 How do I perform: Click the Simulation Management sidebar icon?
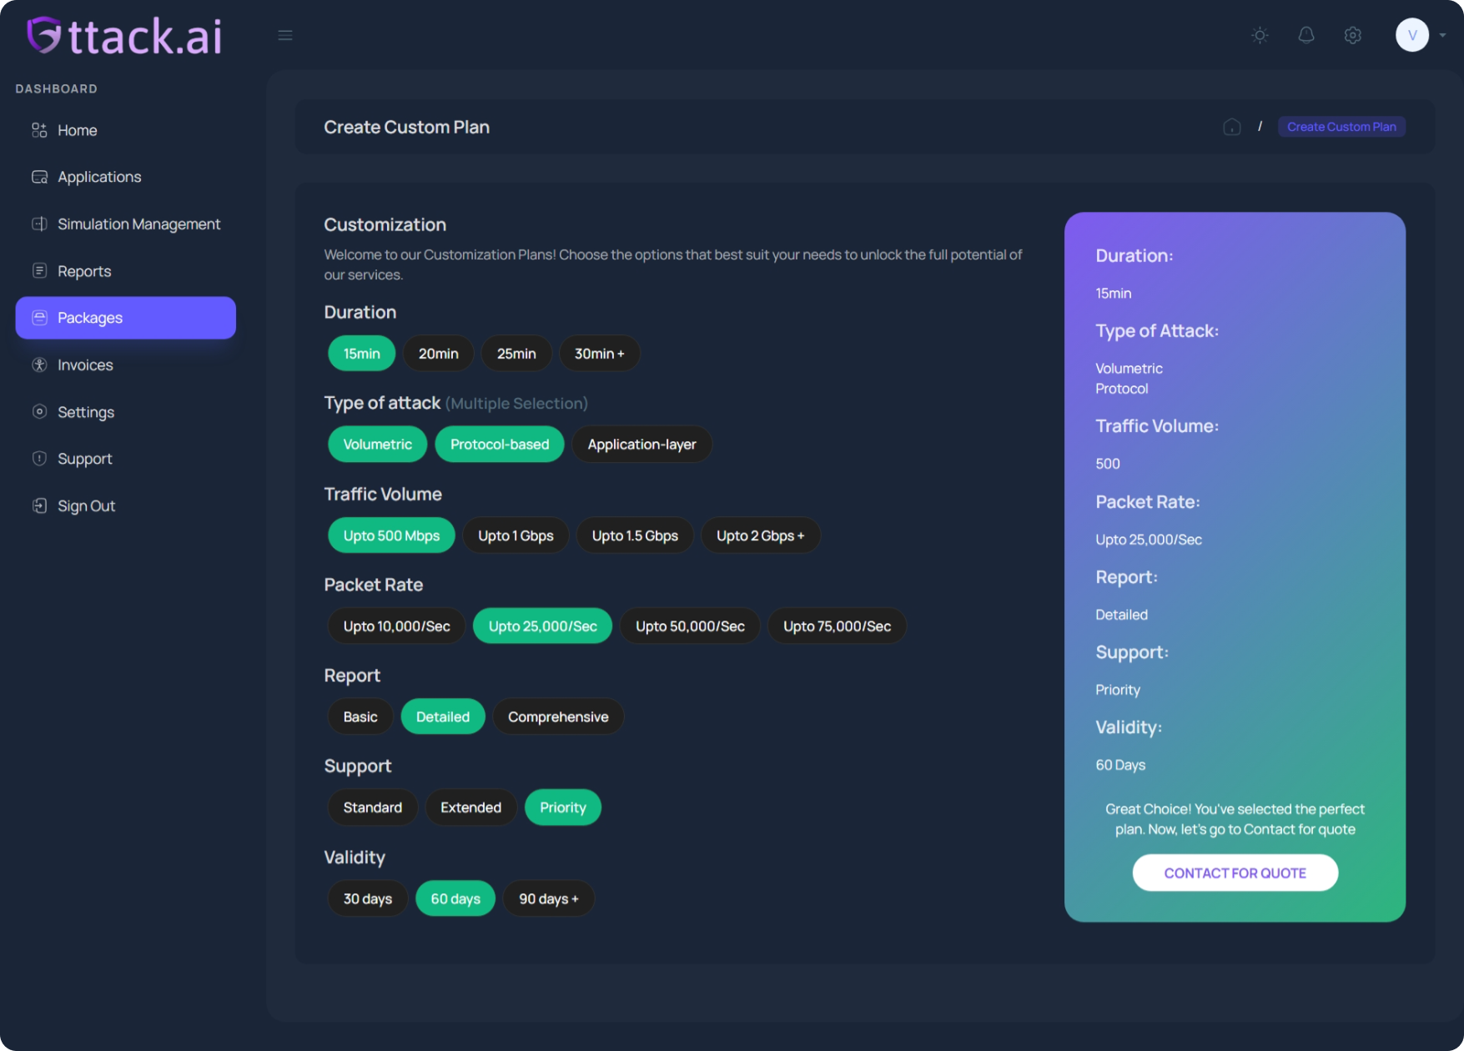(x=39, y=224)
